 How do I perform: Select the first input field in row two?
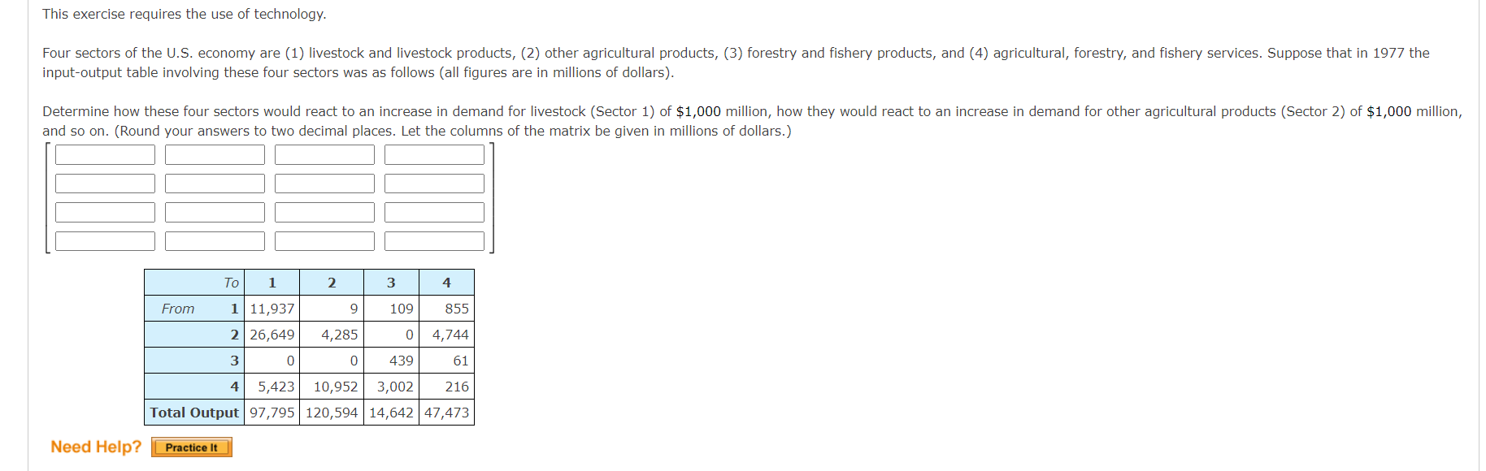(104, 184)
